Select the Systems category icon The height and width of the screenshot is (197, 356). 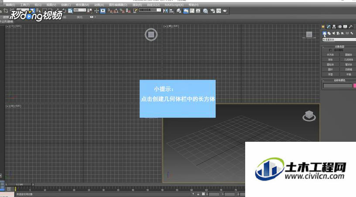[x=352, y=33]
